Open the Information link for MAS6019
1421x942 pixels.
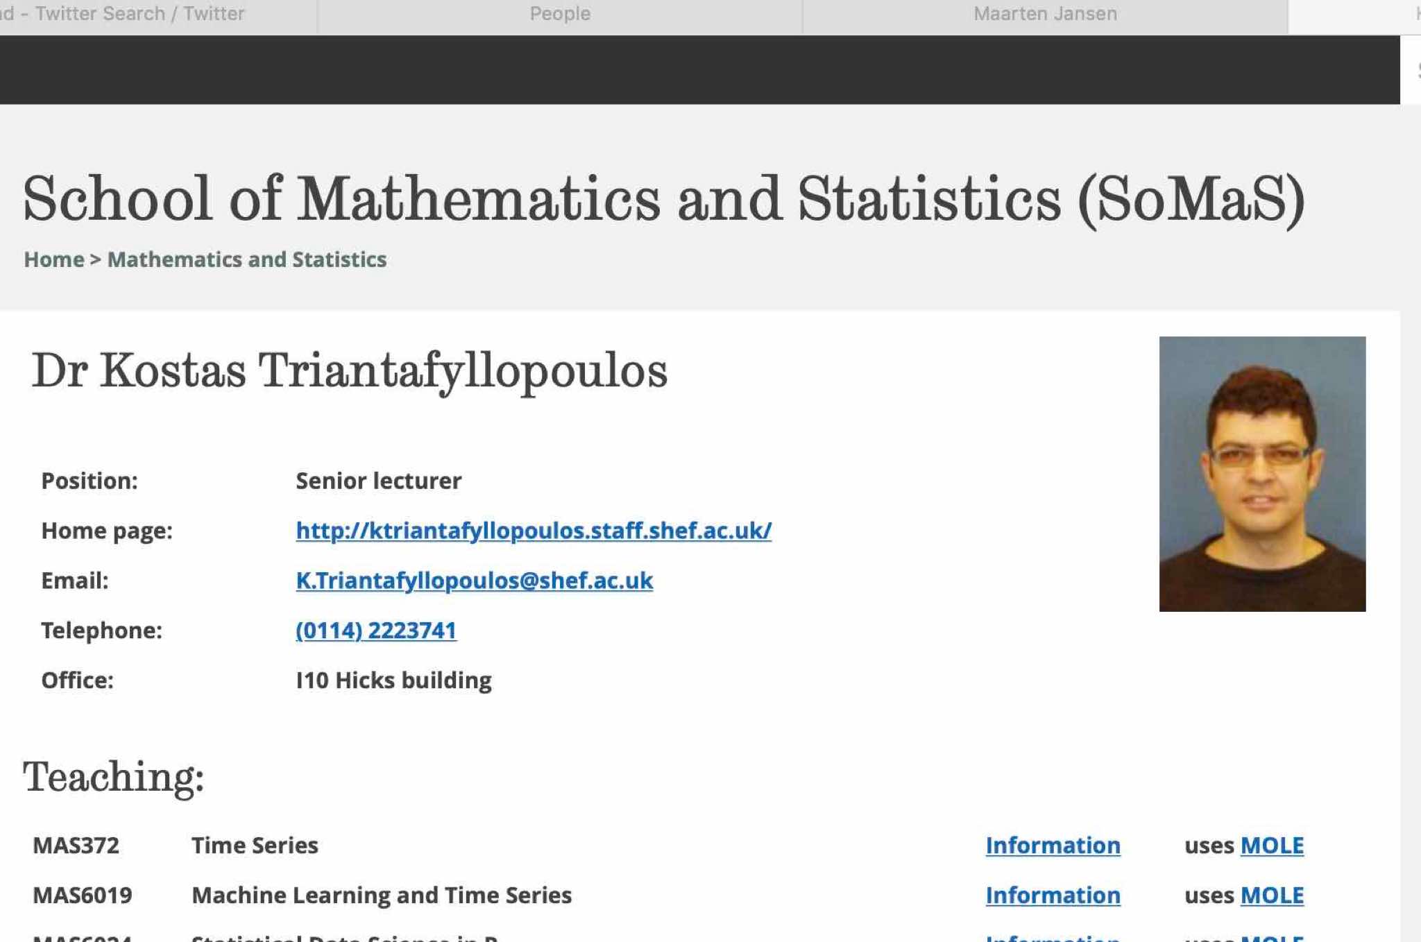pyautogui.click(x=1053, y=896)
